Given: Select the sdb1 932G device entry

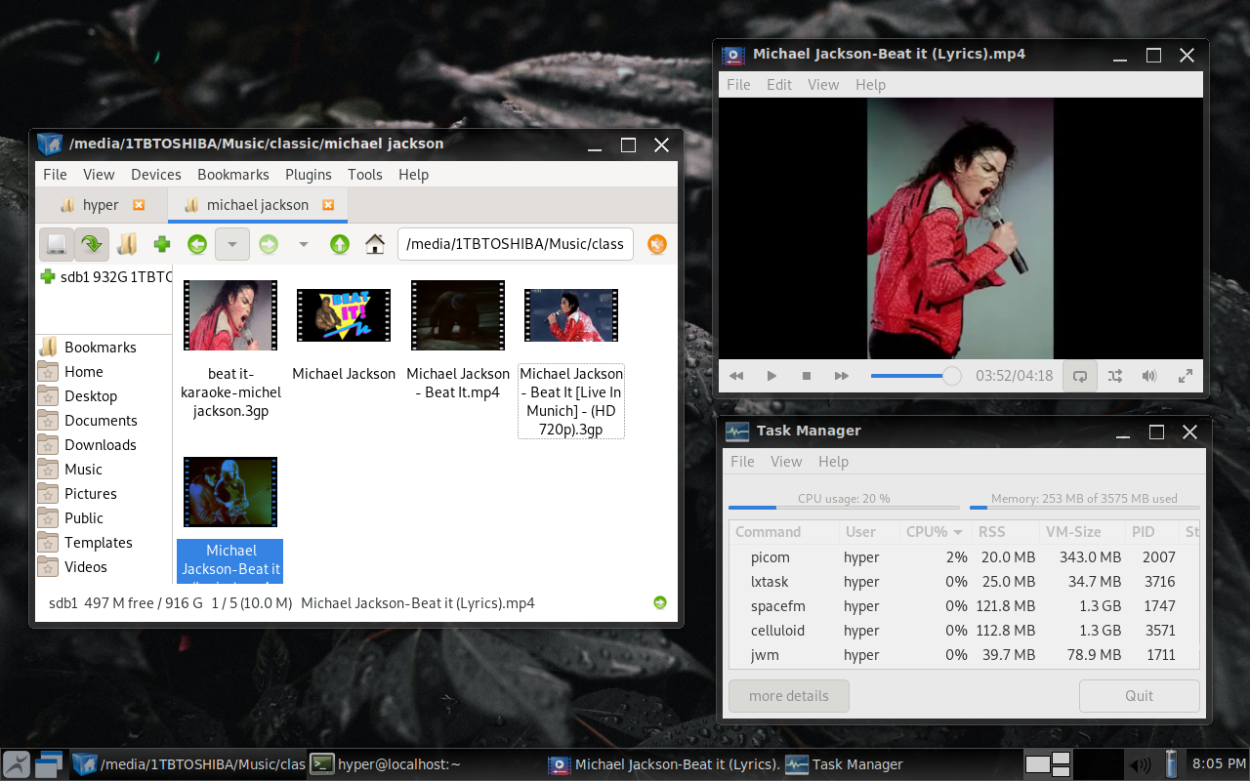Looking at the screenshot, I should pyautogui.click(x=105, y=277).
